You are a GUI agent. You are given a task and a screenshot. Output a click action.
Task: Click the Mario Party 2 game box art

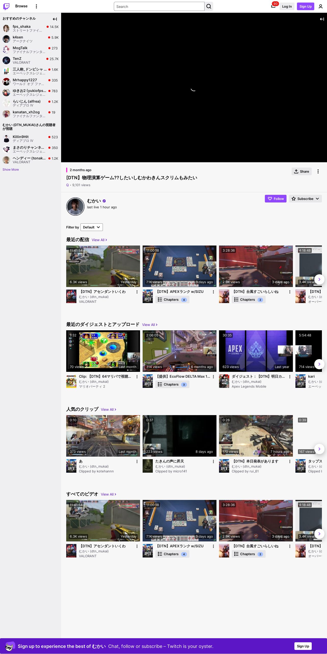[x=71, y=381]
